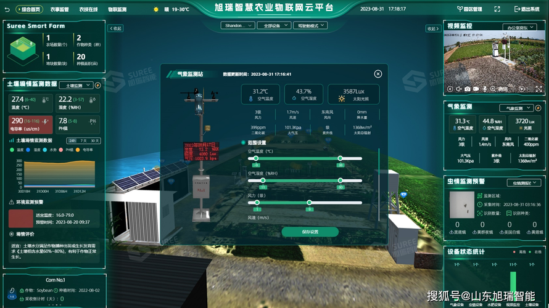Toggle blue 湿度 legend series

pyautogui.click(x=33, y=150)
